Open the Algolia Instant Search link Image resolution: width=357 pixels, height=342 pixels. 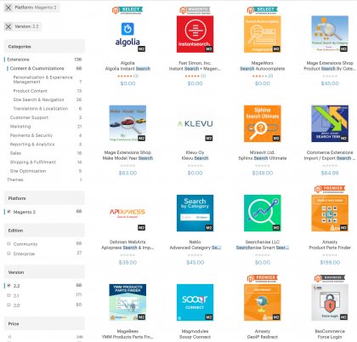127,69
